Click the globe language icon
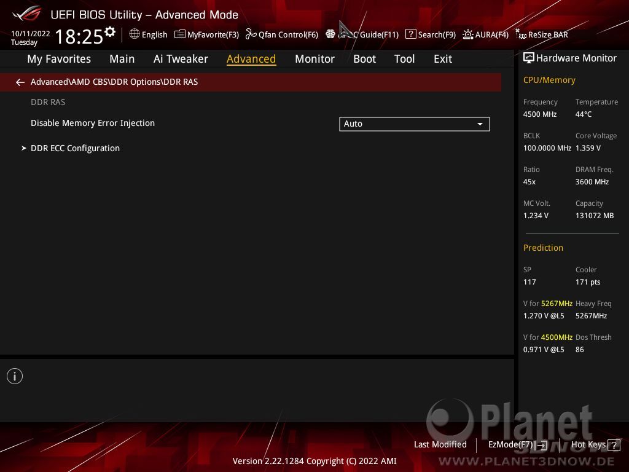Image resolution: width=629 pixels, height=472 pixels. click(x=135, y=34)
